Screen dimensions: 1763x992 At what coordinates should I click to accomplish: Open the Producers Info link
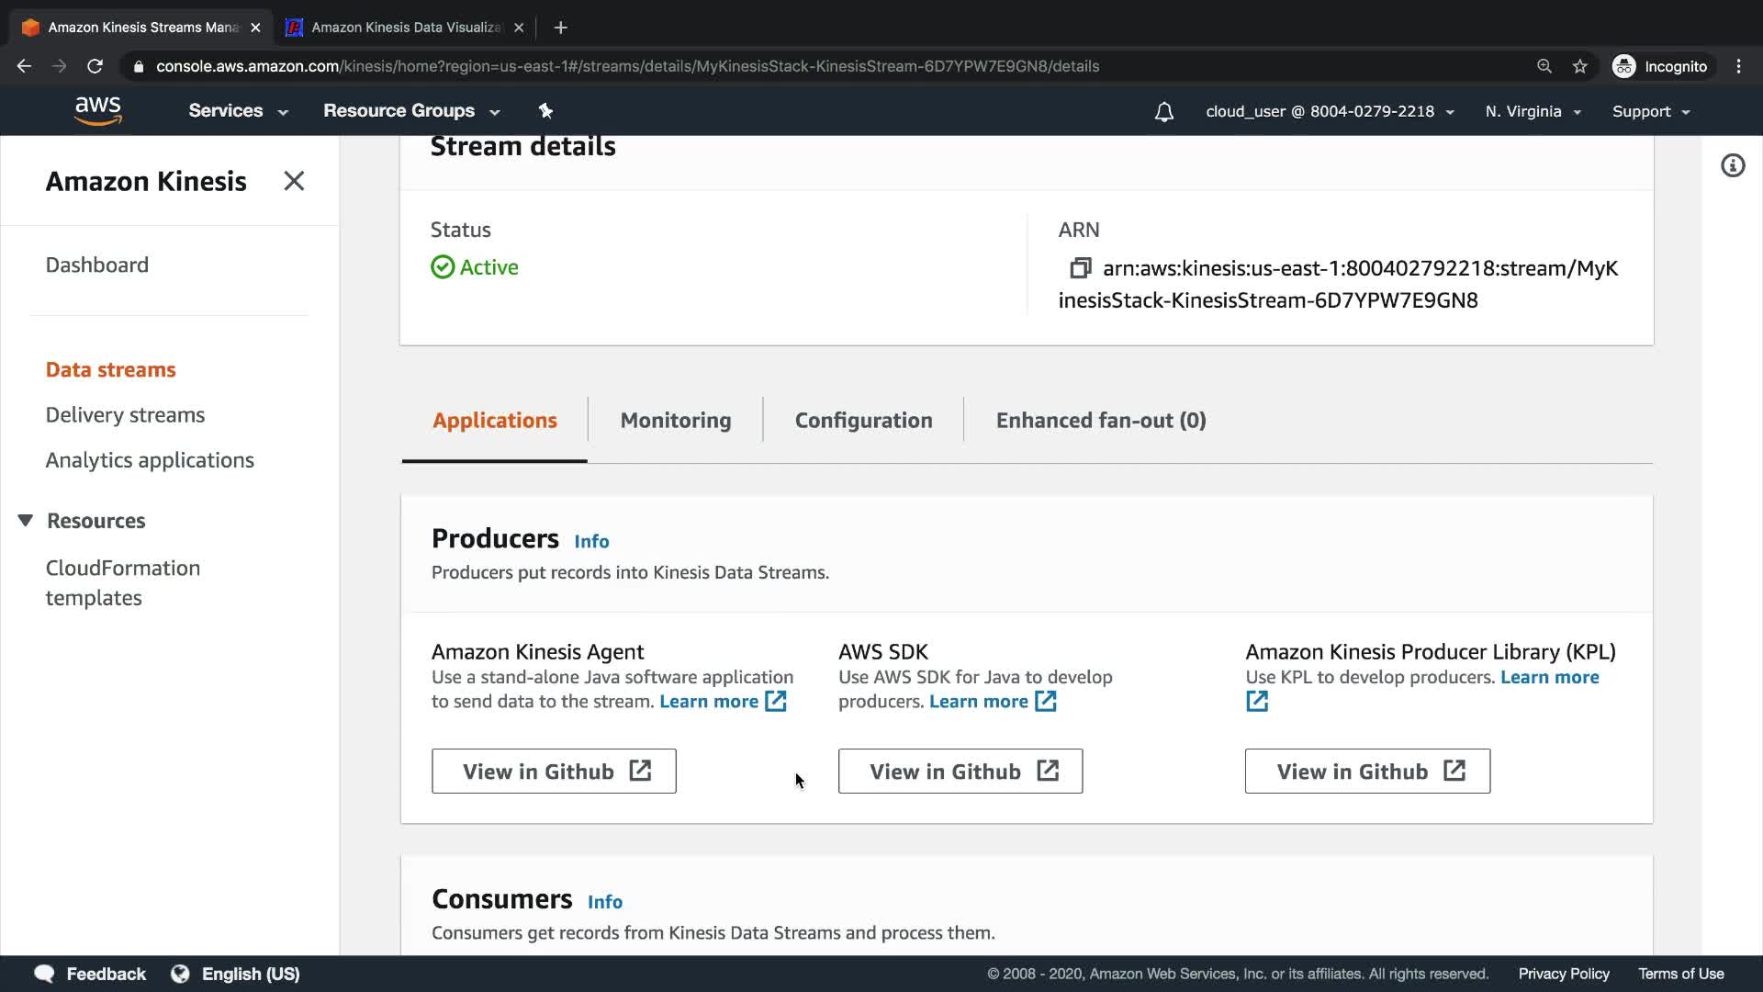591,542
